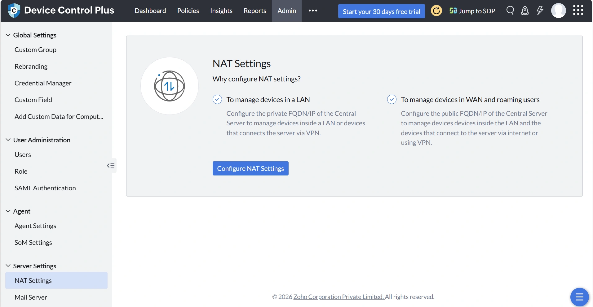Open Rebranding in sidebar

pos(31,67)
